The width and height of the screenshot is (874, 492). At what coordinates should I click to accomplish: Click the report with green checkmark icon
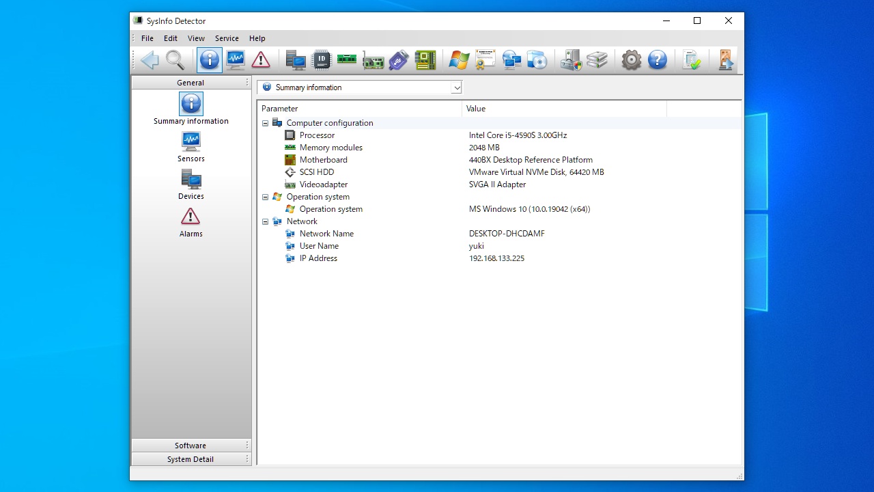coord(692,60)
